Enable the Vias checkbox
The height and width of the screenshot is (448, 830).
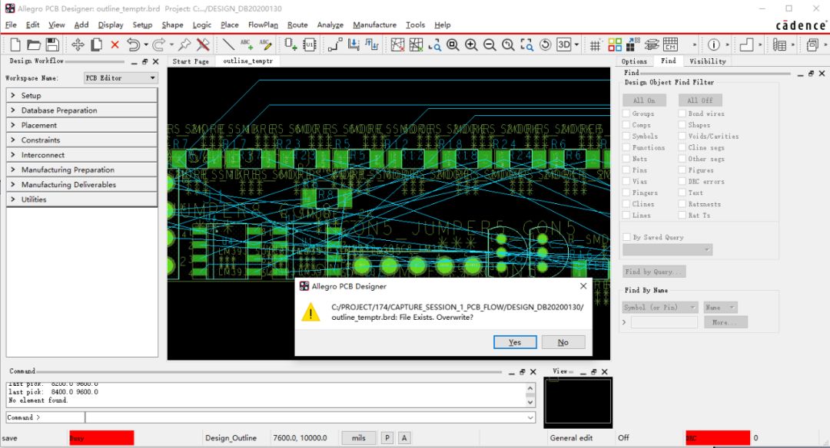click(627, 181)
